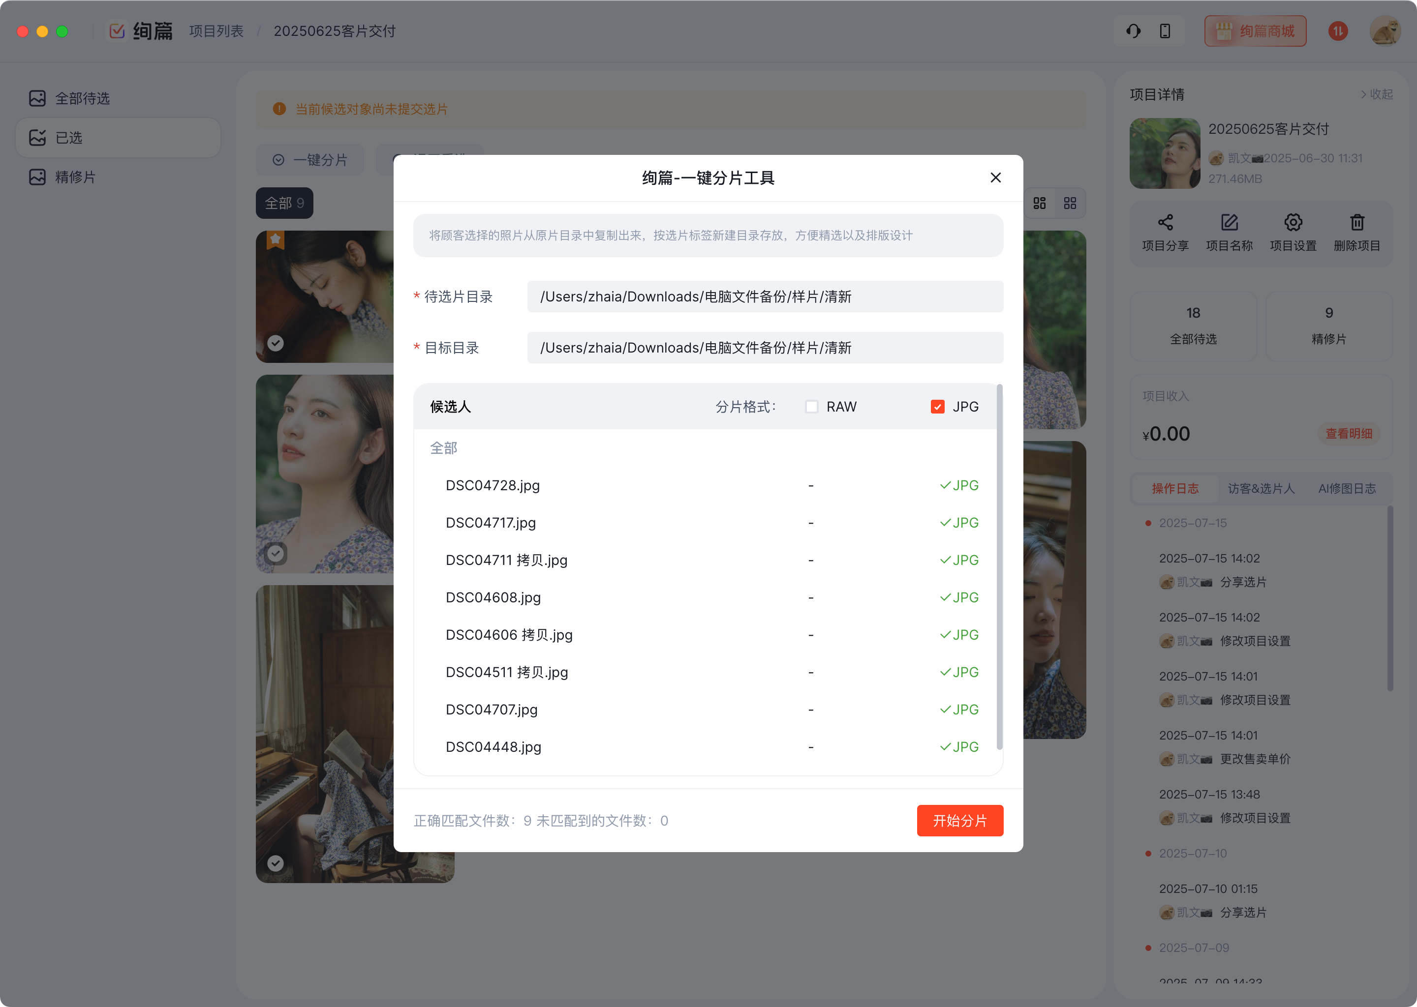Click the 2025-07-15 14:02 分享选片 log entry
Viewport: 1417px width, 1007px height.
(1212, 570)
